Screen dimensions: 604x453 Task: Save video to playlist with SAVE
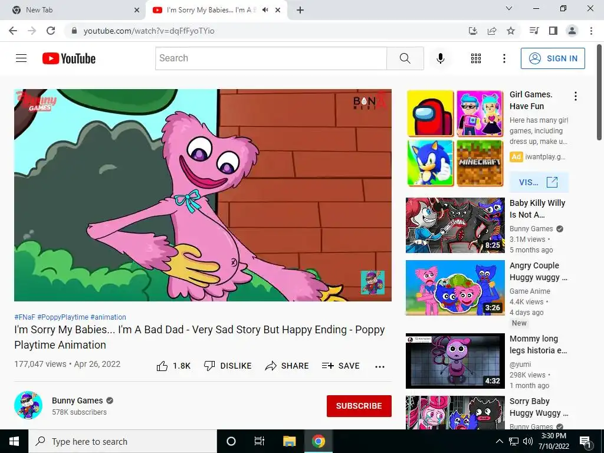(340, 366)
